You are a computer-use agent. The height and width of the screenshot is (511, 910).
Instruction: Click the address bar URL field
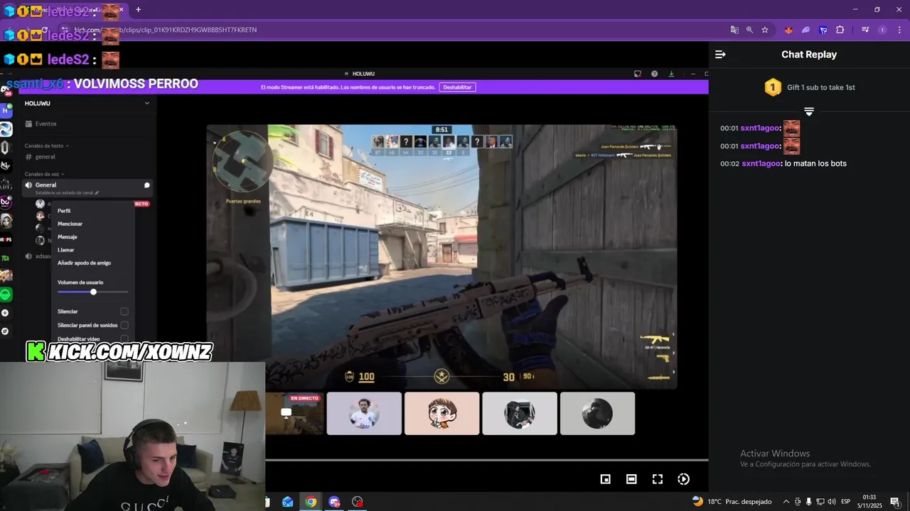pos(398,30)
